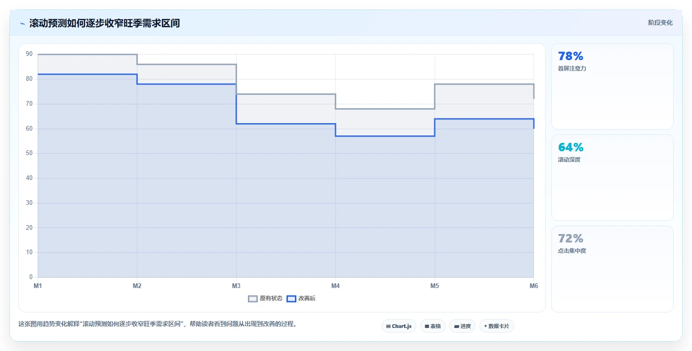This screenshot has height=351, width=692.
Task: Click the 90 y-axis value
Action: 29,54
